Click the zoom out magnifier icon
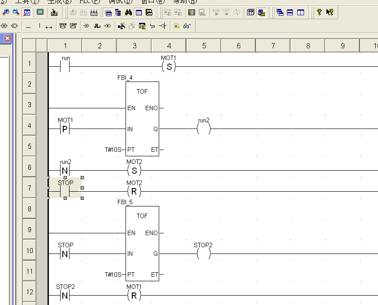 tap(16, 13)
